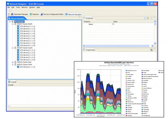Open the Window menu

[32, 7]
